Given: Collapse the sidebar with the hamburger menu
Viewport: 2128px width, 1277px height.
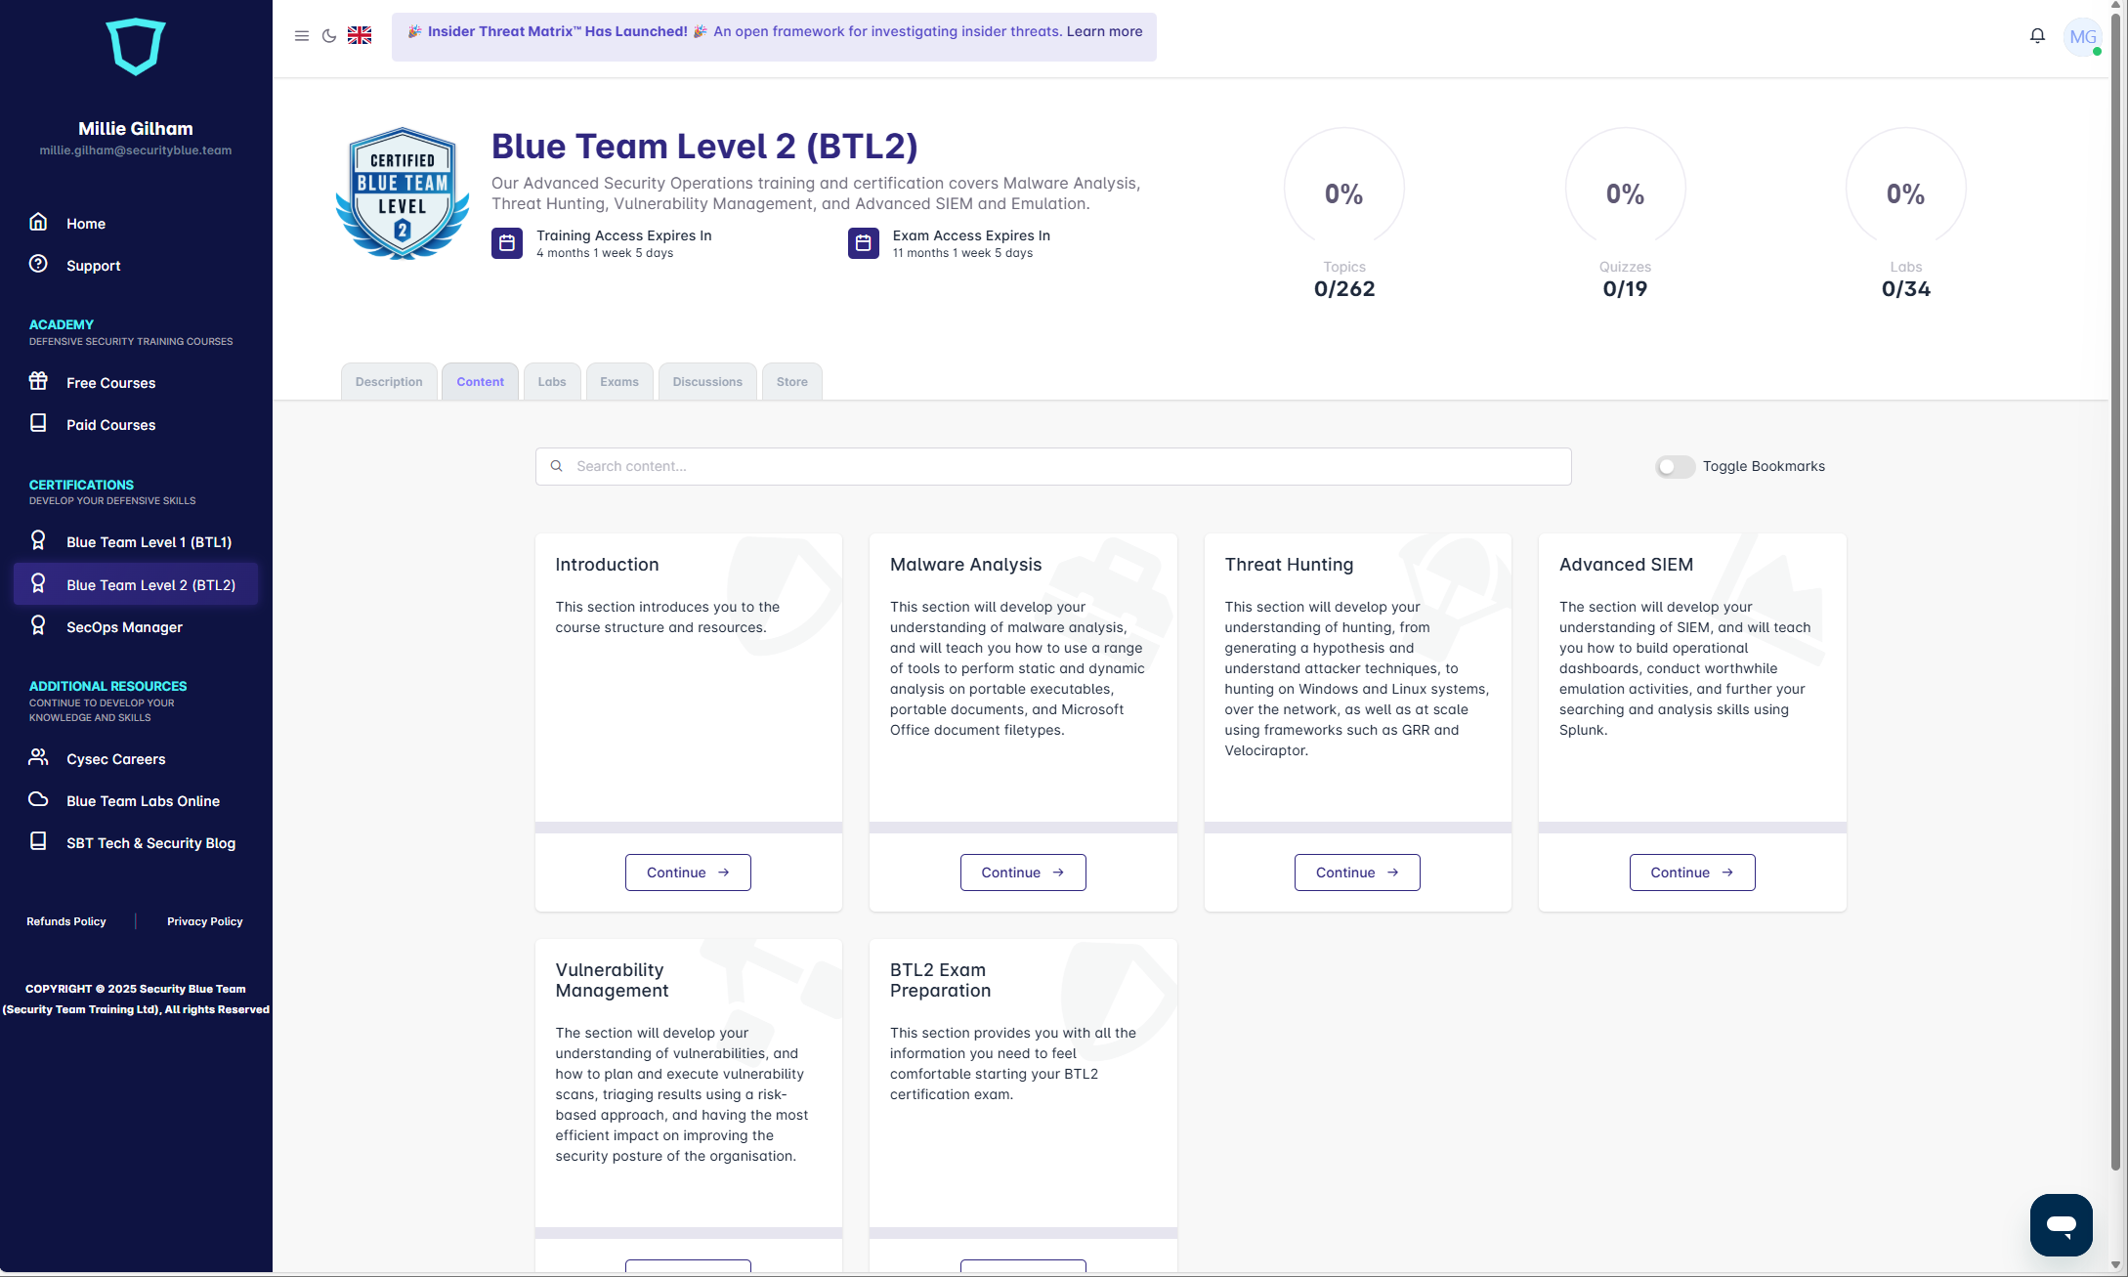Looking at the screenshot, I should 302,35.
